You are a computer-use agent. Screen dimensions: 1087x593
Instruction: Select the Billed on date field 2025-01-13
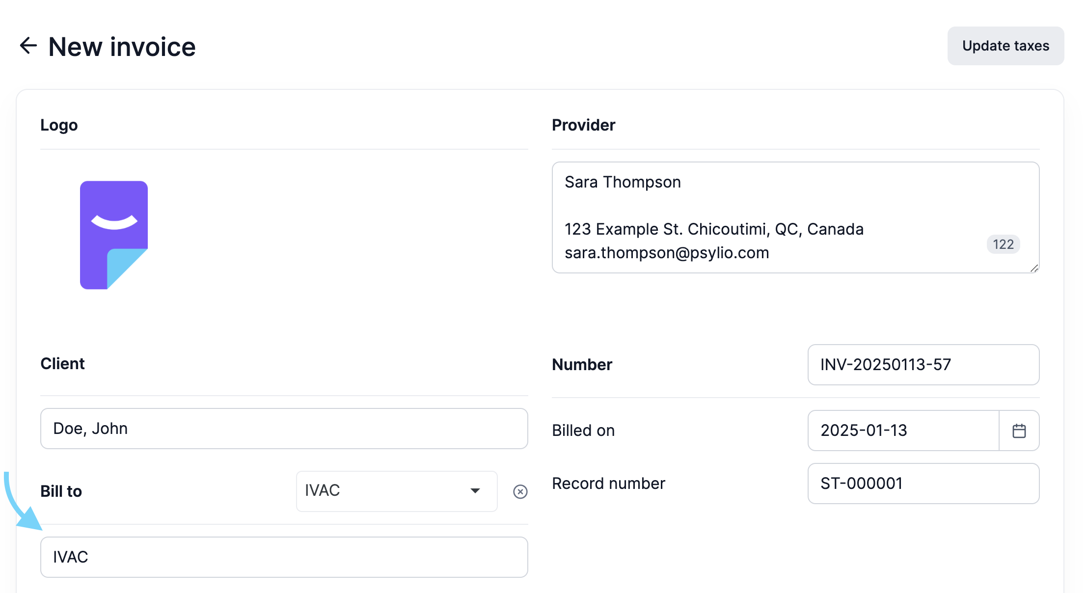pyautogui.click(x=903, y=431)
